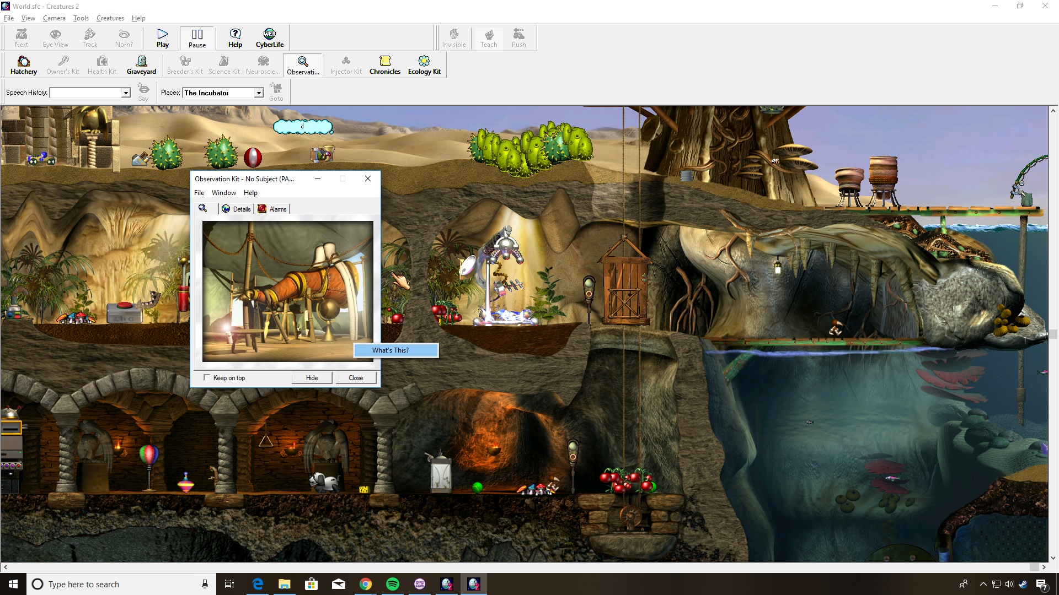
Task: Click the Observation Kit toolbar icon
Action: 303,65
